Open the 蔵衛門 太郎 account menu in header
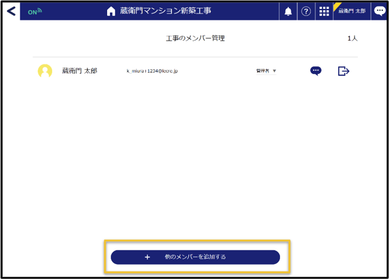 point(352,11)
